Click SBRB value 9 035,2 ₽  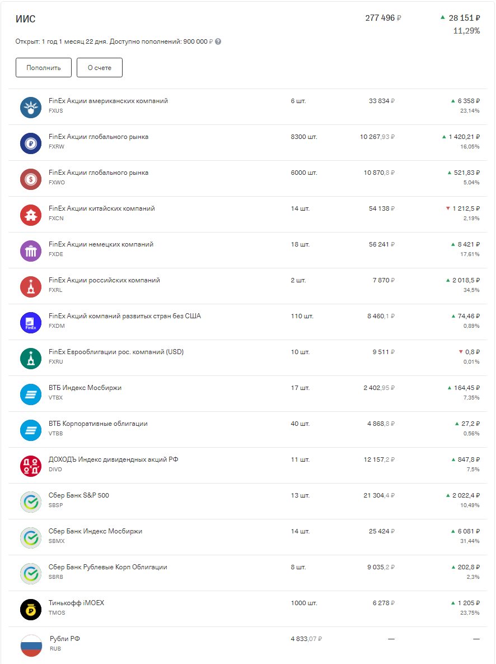[x=381, y=567]
